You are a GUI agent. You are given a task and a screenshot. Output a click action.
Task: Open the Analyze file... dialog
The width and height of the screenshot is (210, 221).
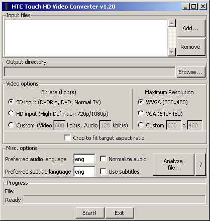point(173,165)
